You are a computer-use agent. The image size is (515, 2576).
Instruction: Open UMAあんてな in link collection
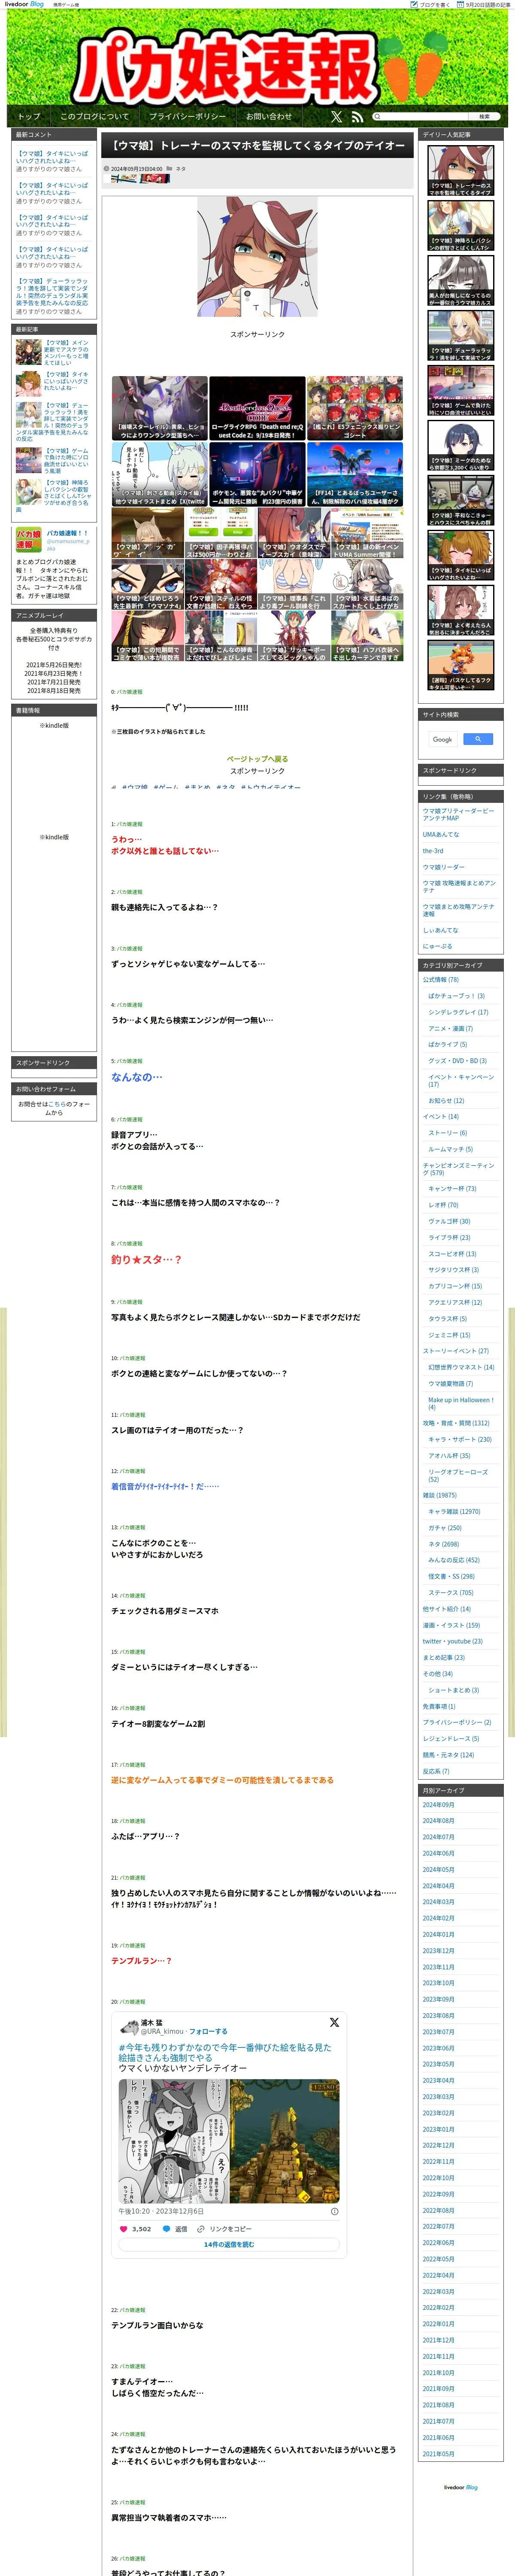tap(441, 834)
